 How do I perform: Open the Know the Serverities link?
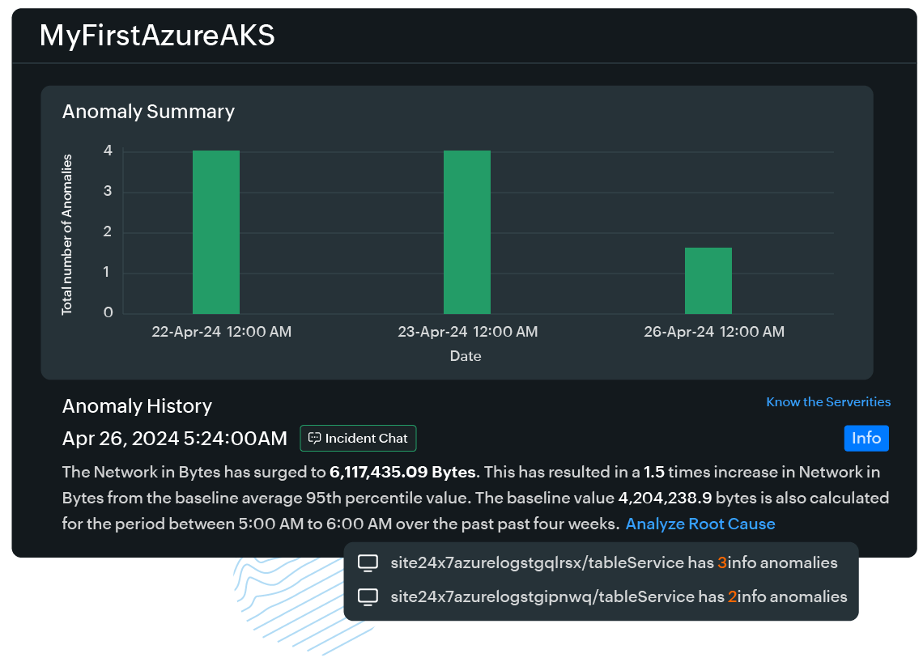828,402
